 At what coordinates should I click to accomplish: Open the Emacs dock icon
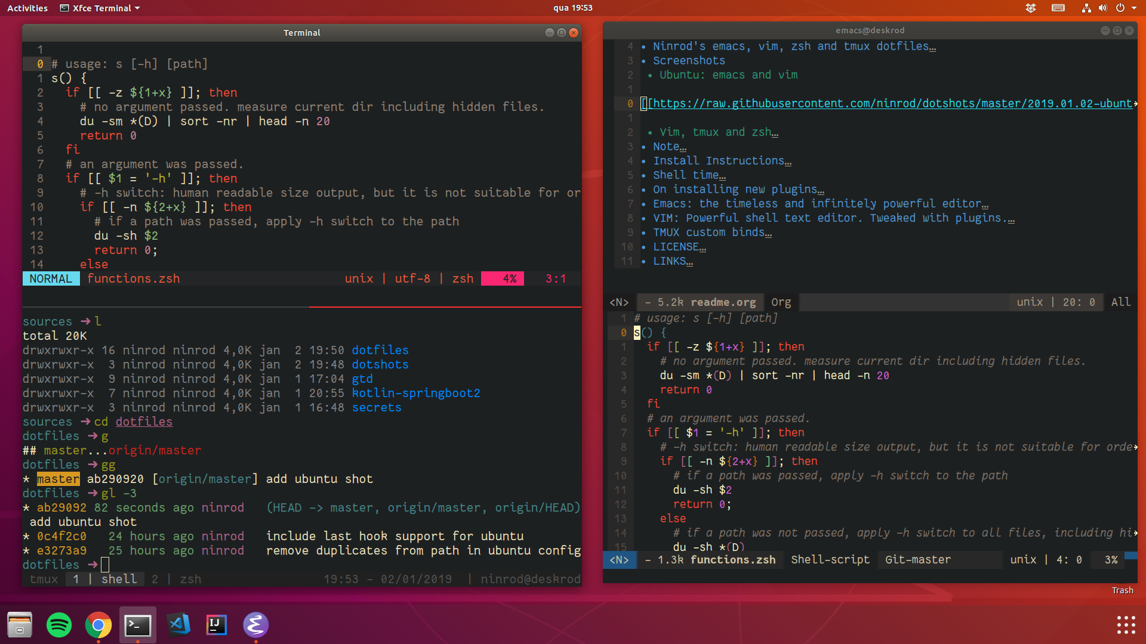tap(255, 625)
